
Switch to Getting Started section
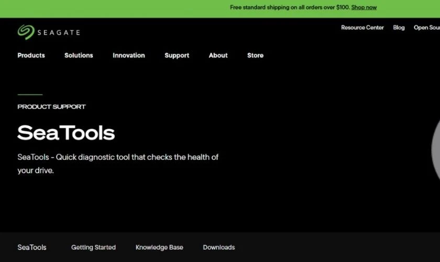click(x=93, y=247)
